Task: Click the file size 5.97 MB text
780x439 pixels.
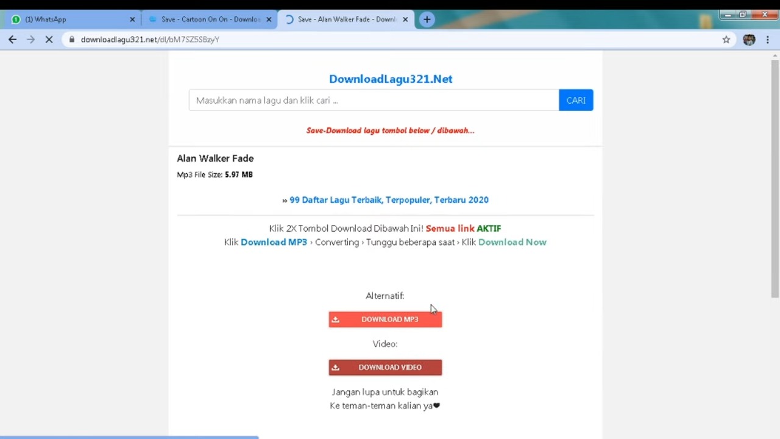Action: click(238, 174)
